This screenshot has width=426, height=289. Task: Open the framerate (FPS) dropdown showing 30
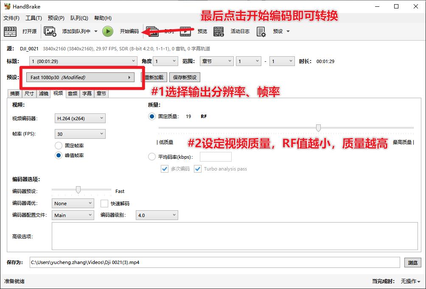coord(80,133)
